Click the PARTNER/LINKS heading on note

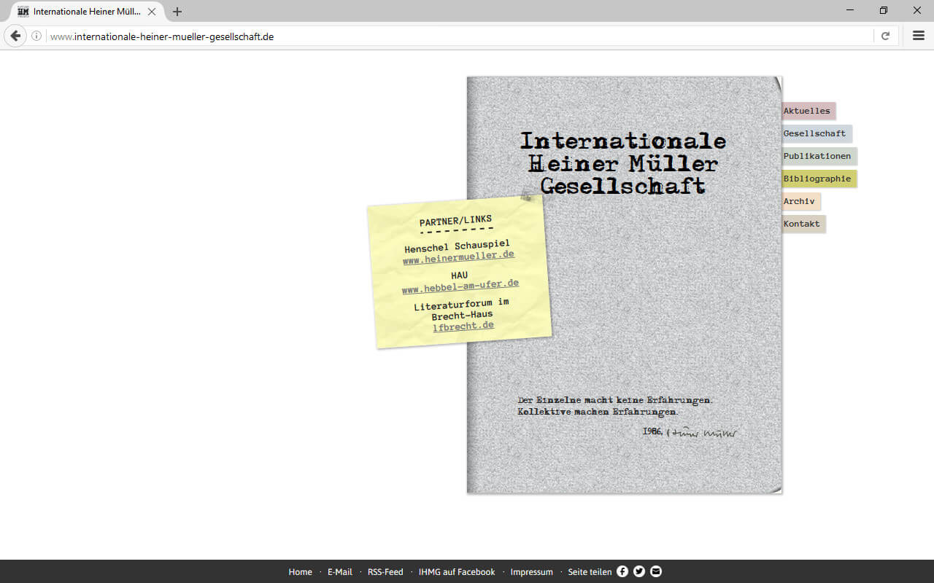click(456, 220)
